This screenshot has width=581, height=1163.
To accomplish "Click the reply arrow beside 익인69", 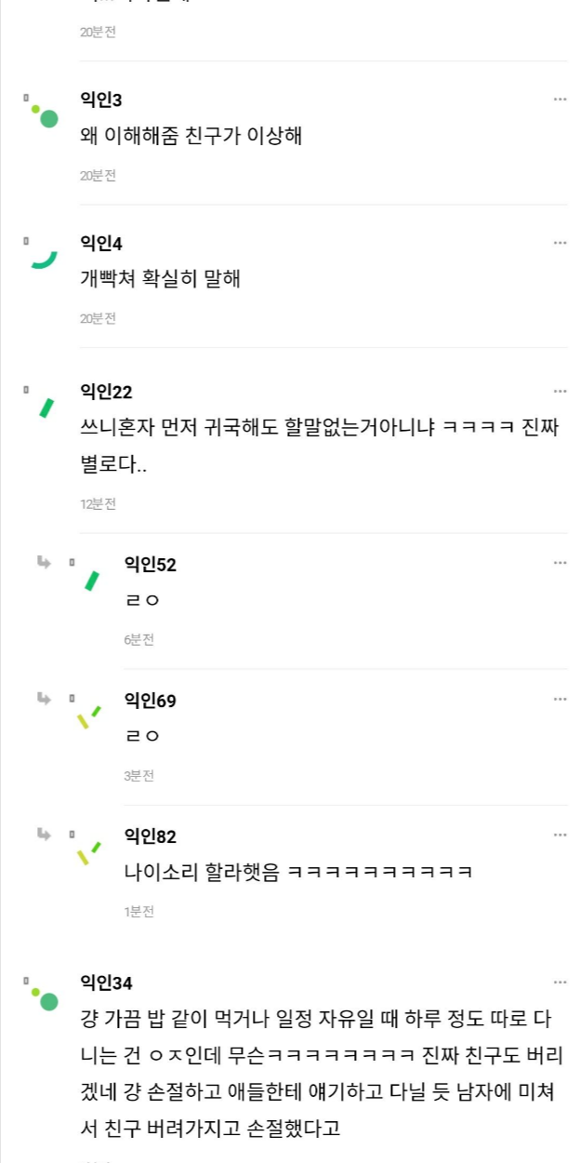I will [43, 698].
